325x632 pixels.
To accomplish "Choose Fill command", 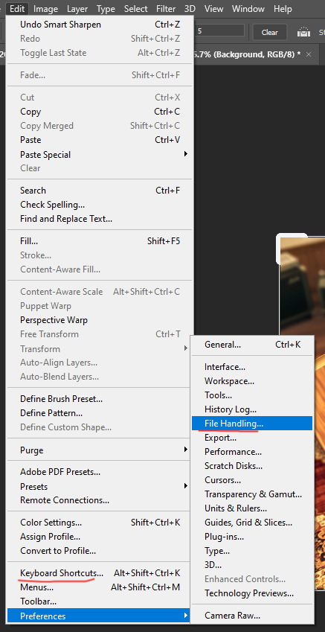I will [x=100, y=241].
